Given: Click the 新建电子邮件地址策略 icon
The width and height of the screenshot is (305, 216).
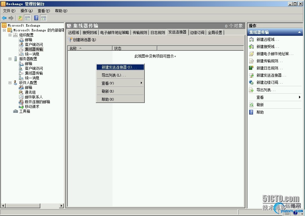Looking at the screenshot, I should pyautogui.click(x=251, y=54).
